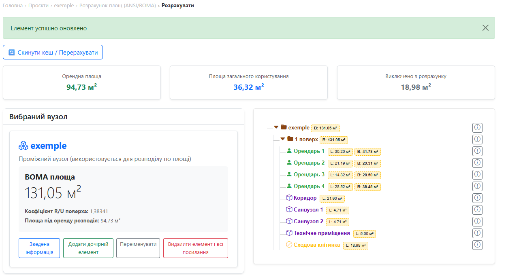This screenshot has width=506, height=275.
Task: Click the cube icon of Санвузол 2
Action: tap(289, 221)
